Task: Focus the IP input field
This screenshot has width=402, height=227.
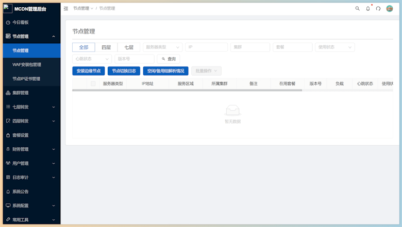Action: 206,47
